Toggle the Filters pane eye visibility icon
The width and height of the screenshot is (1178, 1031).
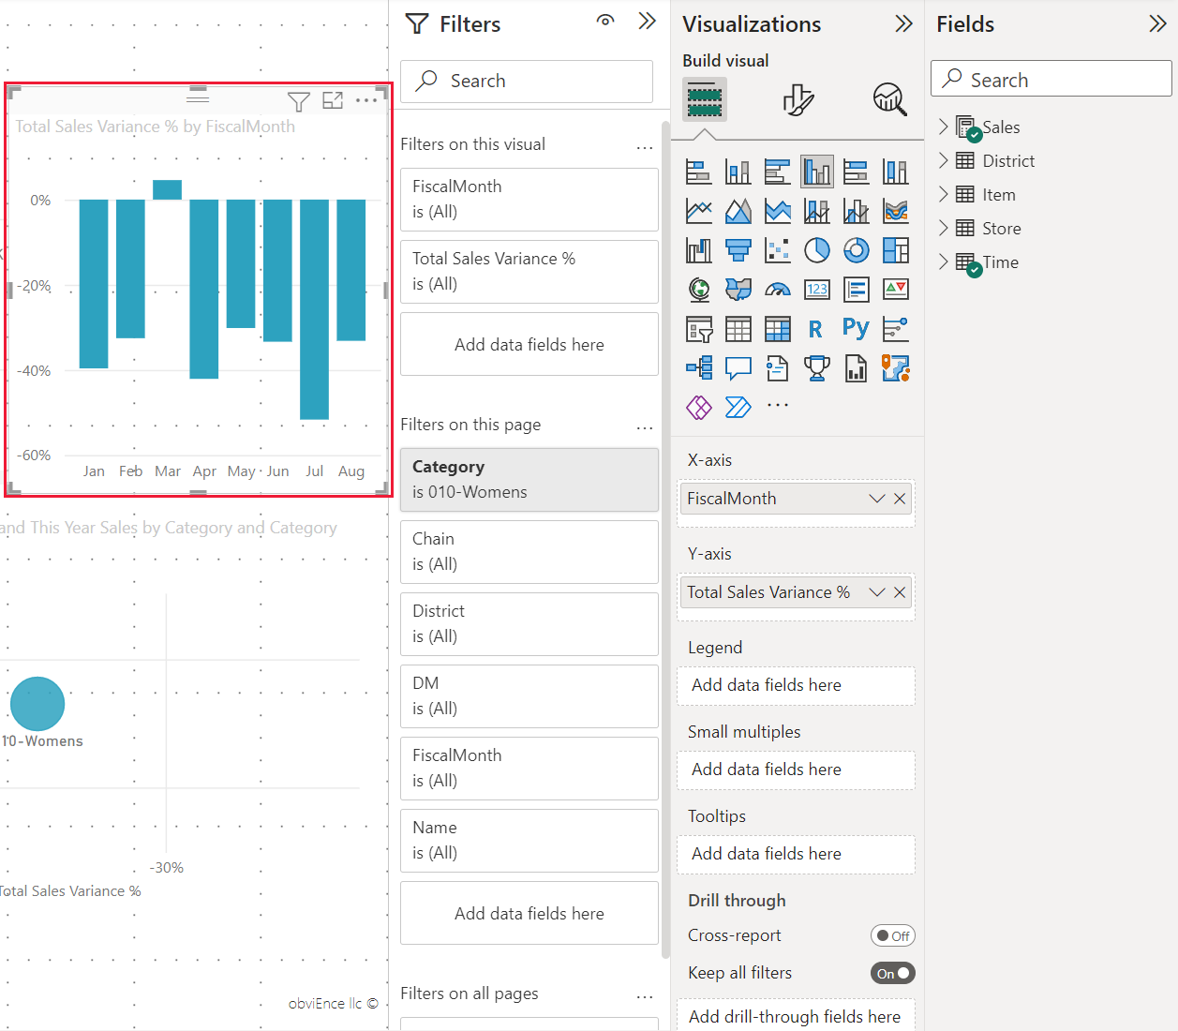[x=605, y=21]
